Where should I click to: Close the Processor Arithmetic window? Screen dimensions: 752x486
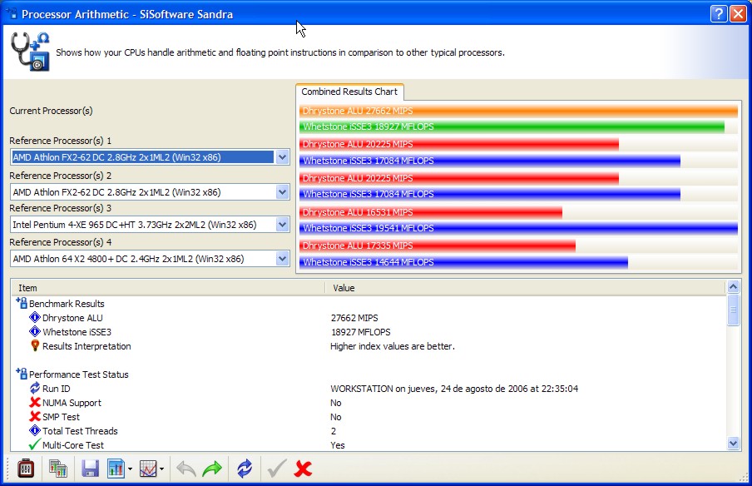pyautogui.click(x=738, y=14)
